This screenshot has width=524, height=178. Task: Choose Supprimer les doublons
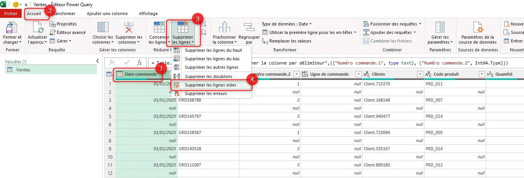click(211, 76)
